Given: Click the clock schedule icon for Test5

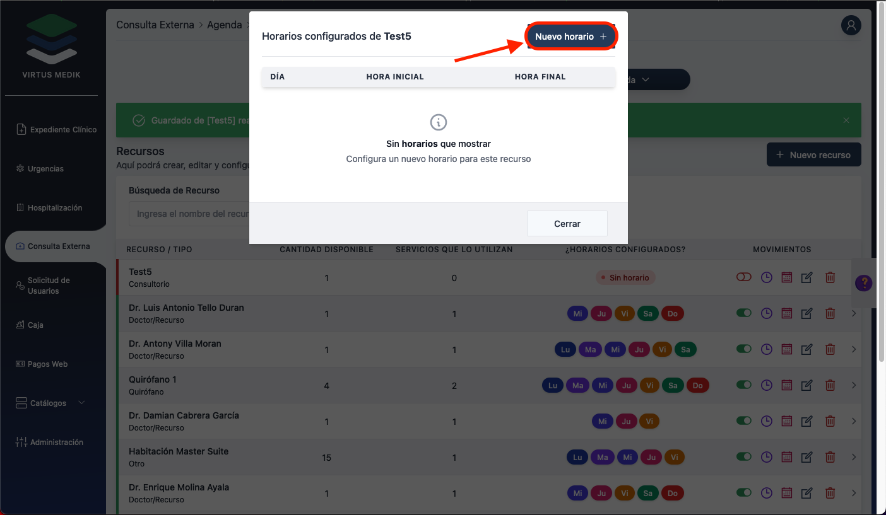Looking at the screenshot, I should (766, 277).
